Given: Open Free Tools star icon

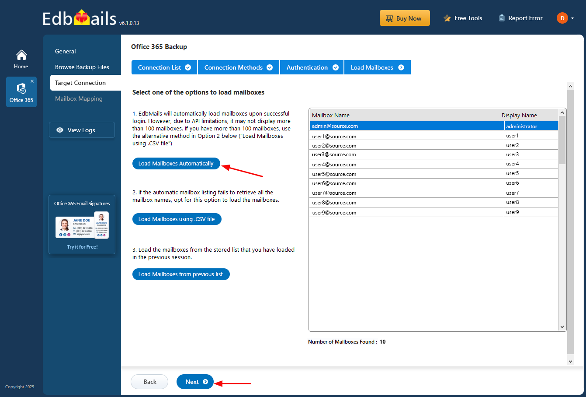Looking at the screenshot, I should pos(447,18).
